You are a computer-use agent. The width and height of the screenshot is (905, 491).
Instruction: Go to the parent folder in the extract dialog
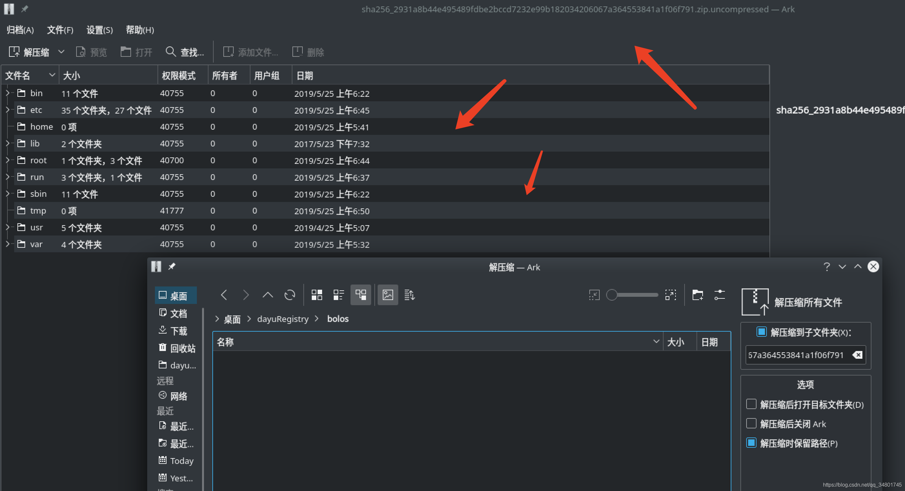(268, 295)
